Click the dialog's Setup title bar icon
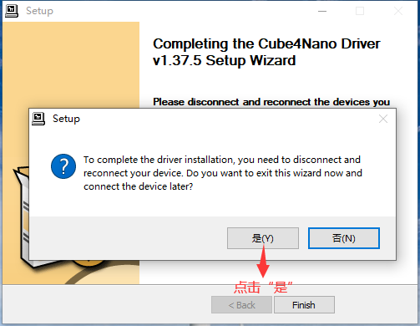This screenshot has width=420, height=326. (x=38, y=119)
